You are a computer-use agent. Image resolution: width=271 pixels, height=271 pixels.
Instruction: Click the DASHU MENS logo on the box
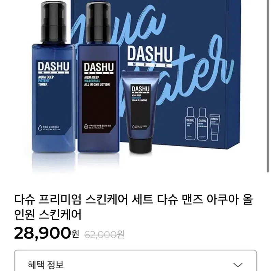point(150,57)
